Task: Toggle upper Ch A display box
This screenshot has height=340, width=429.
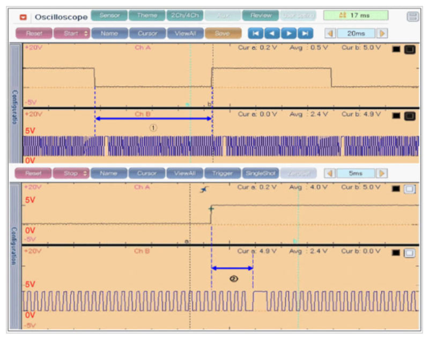Action: pos(410,50)
